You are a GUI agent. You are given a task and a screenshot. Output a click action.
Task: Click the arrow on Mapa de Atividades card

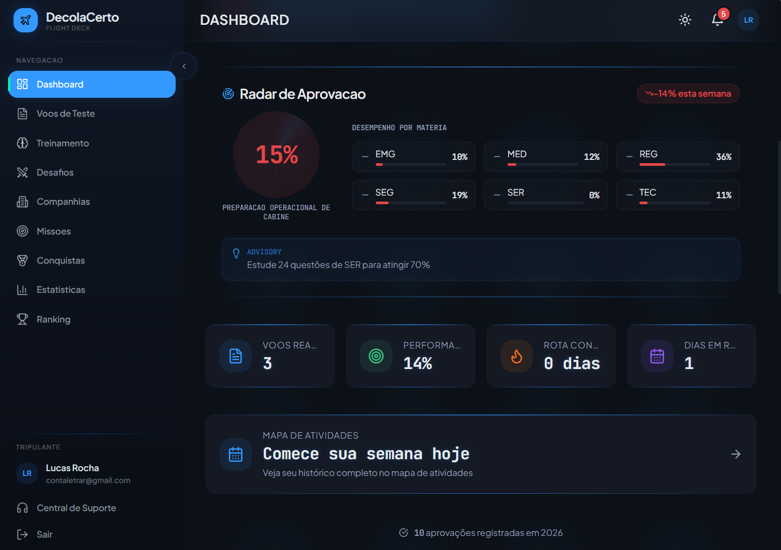736,454
